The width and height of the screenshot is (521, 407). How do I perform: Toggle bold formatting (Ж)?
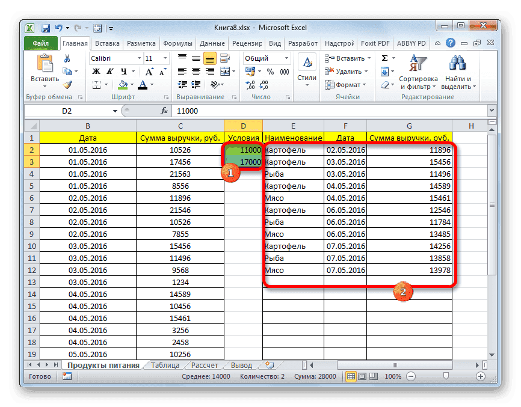coord(95,70)
